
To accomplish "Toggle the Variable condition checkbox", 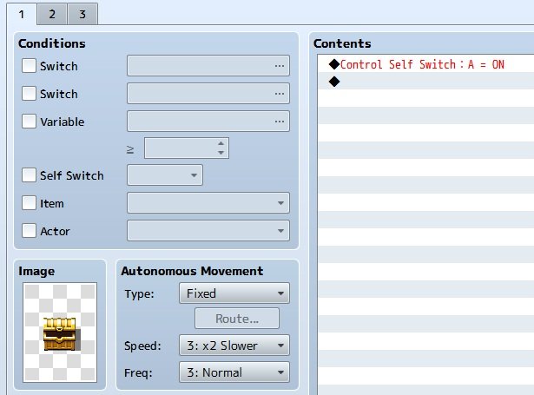I will pos(29,122).
